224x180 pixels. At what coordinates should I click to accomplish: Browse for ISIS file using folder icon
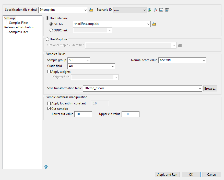click(x=154, y=24)
